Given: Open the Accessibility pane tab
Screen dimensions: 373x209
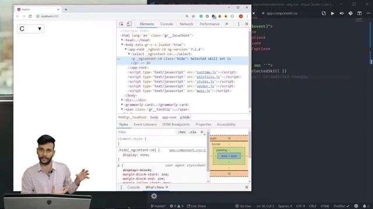Looking at the screenshot, I should pos(226,124).
